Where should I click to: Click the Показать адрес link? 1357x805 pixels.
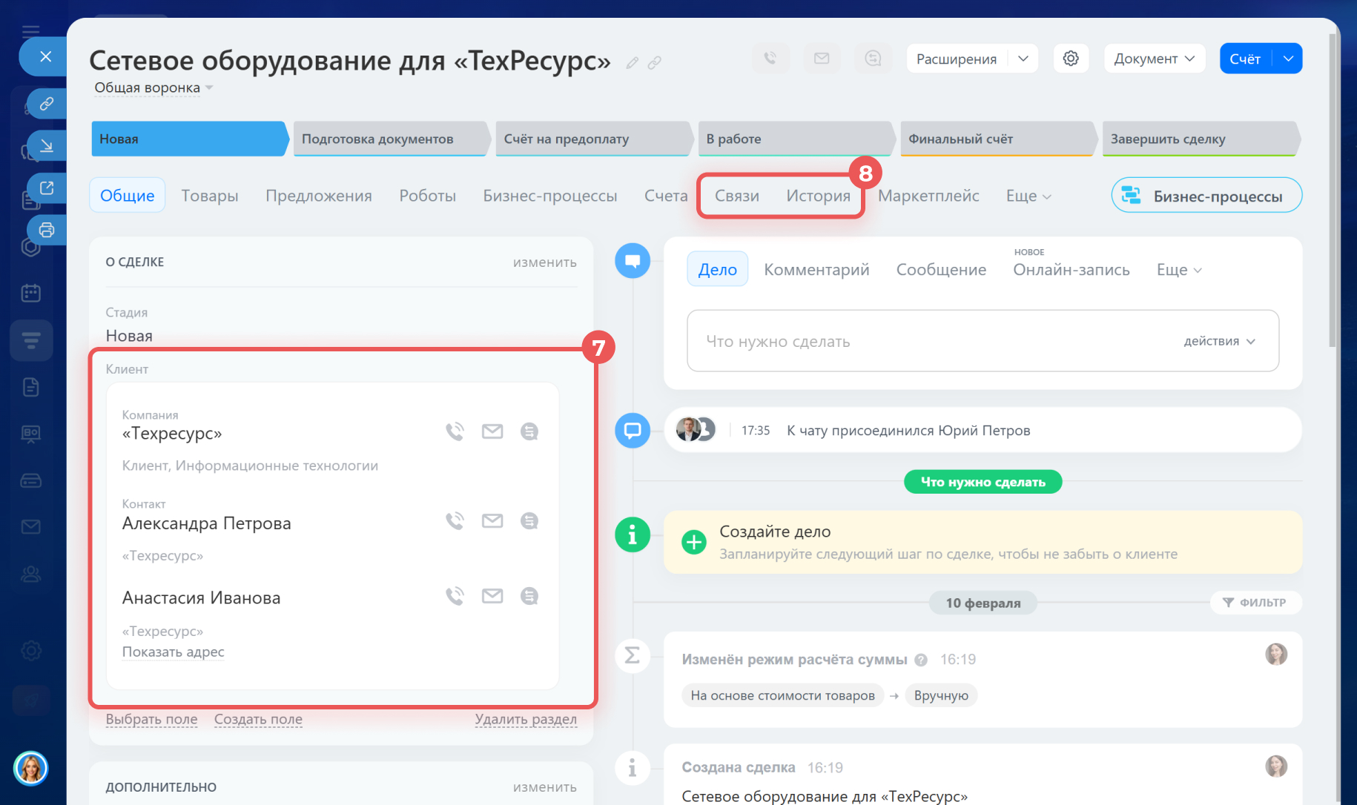(173, 652)
